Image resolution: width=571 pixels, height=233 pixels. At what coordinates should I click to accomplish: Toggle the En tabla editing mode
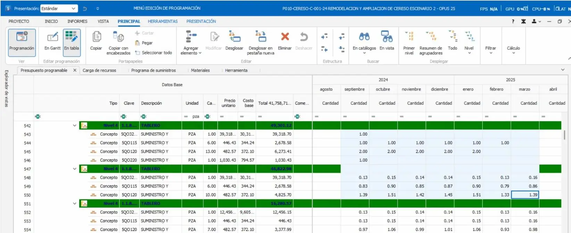[x=72, y=43]
